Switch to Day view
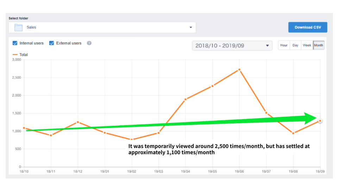This screenshot has height=190, width=338. (295, 45)
